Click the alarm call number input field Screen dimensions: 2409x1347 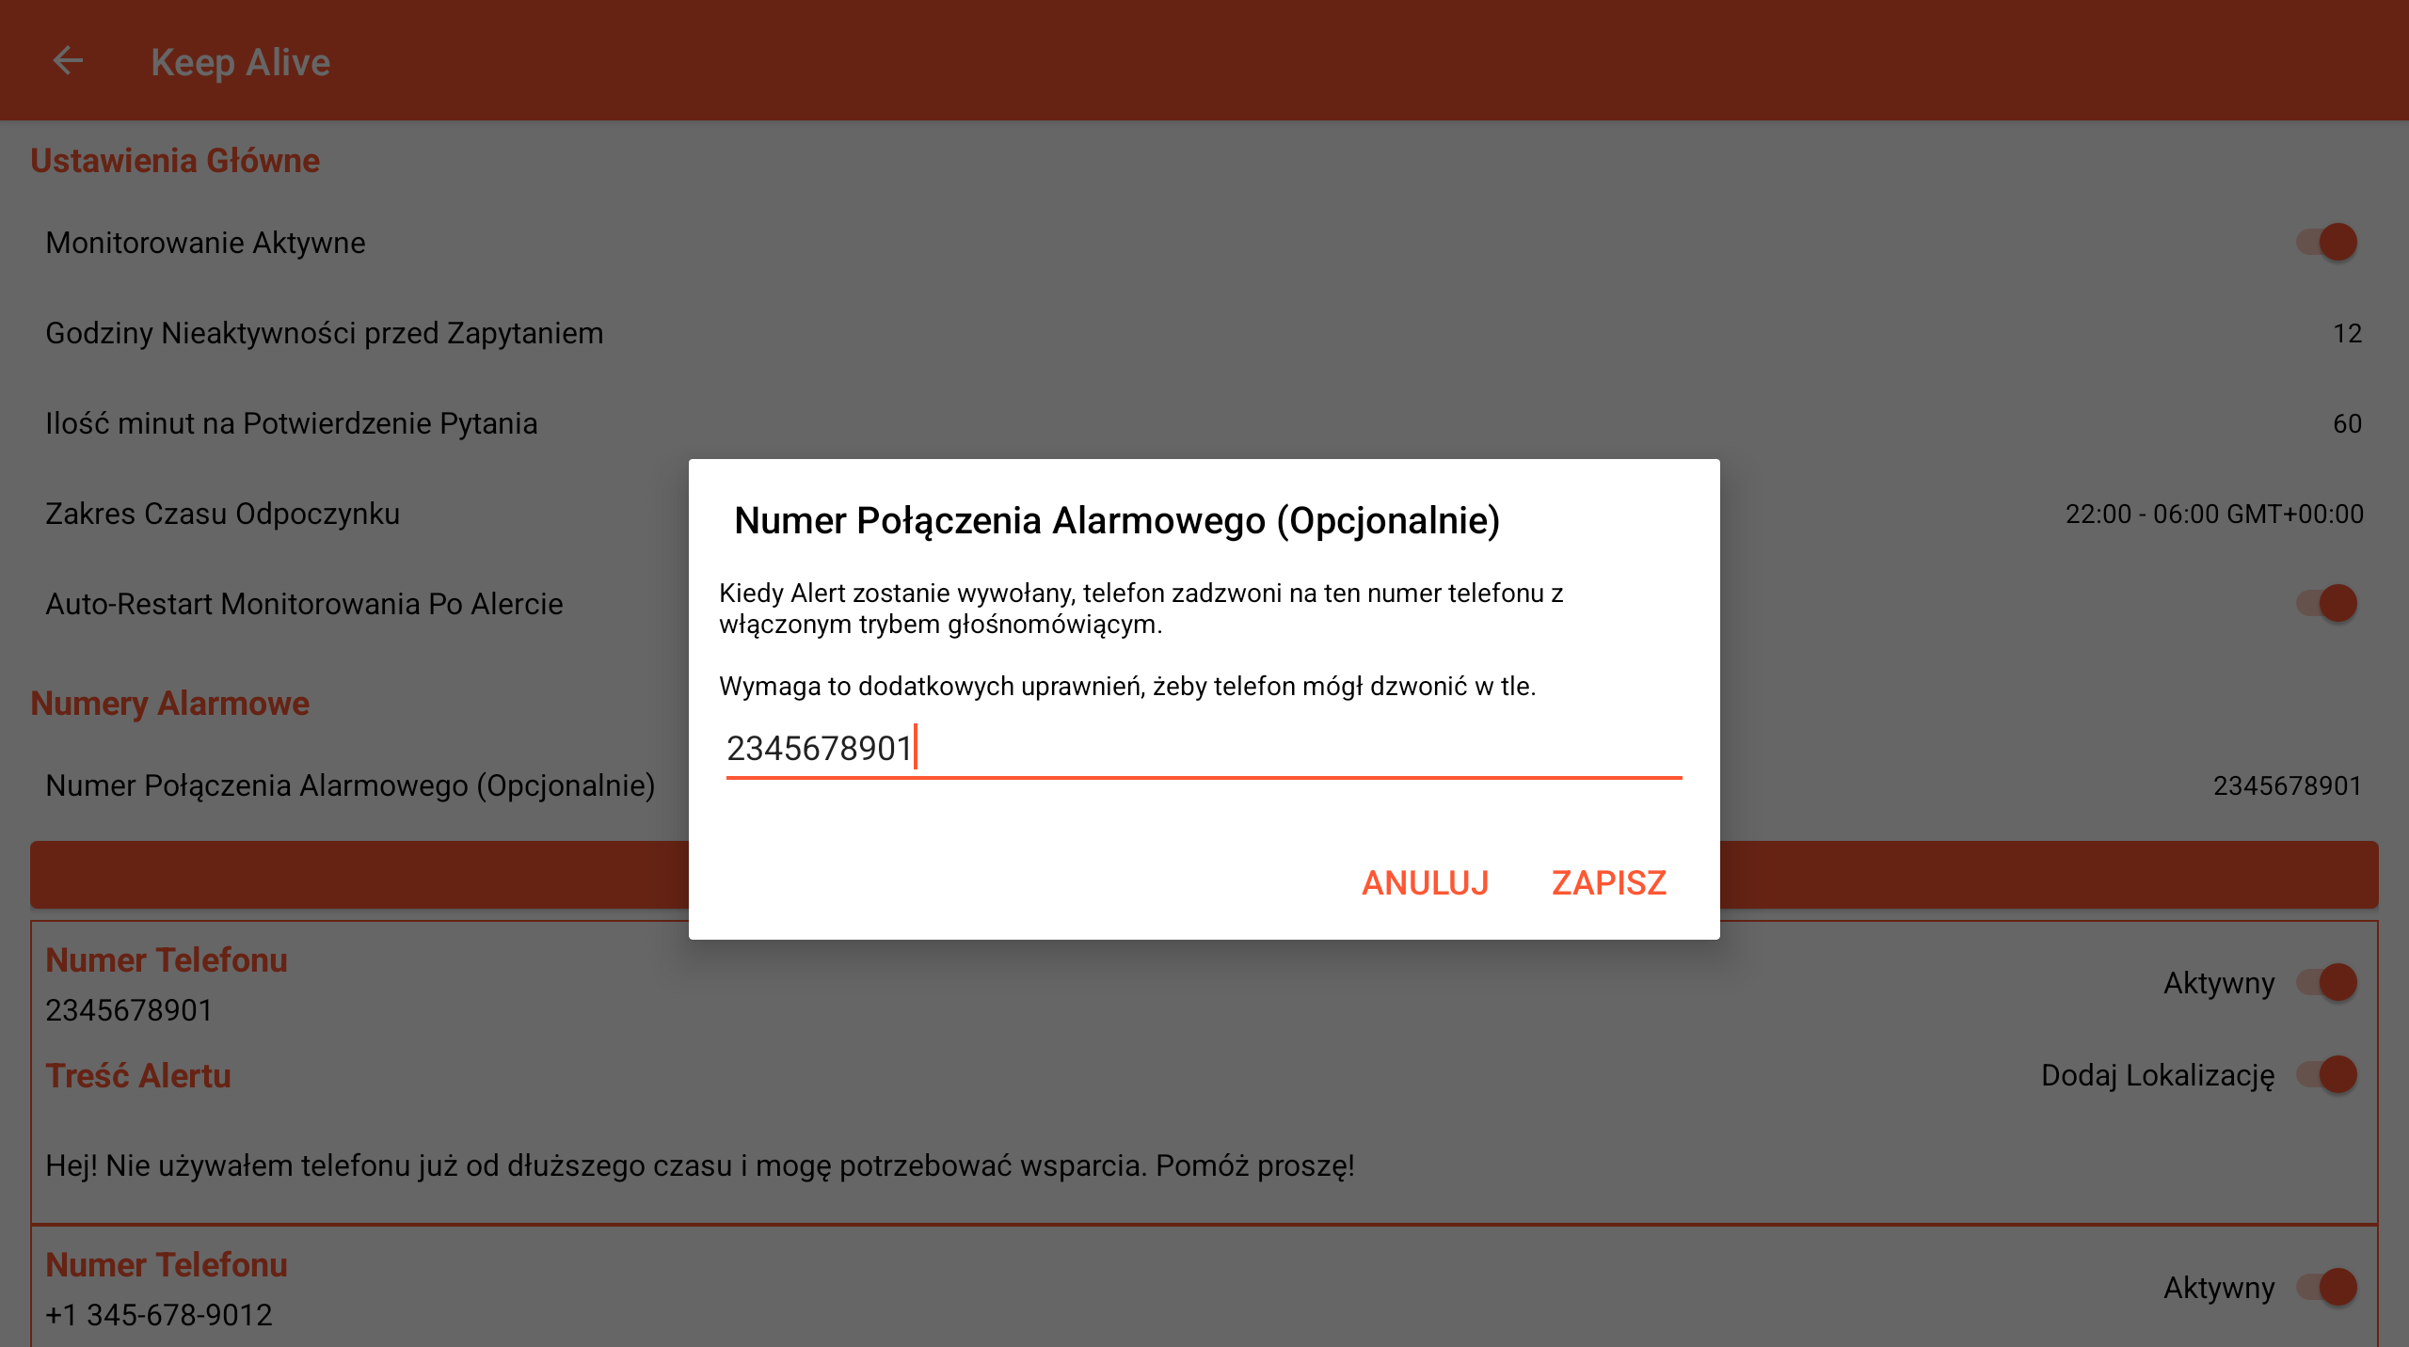pyautogui.click(x=1203, y=749)
